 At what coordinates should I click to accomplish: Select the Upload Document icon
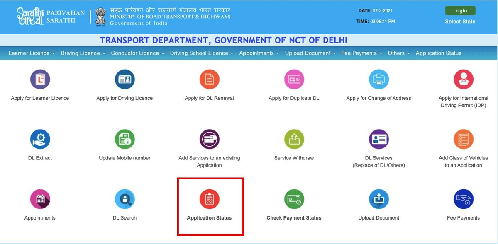(378, 199)
